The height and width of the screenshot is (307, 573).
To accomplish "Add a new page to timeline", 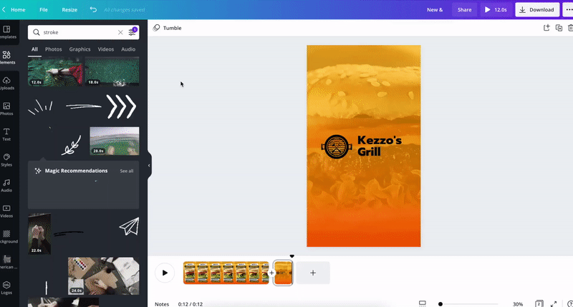I will click(x=313, y=273).
